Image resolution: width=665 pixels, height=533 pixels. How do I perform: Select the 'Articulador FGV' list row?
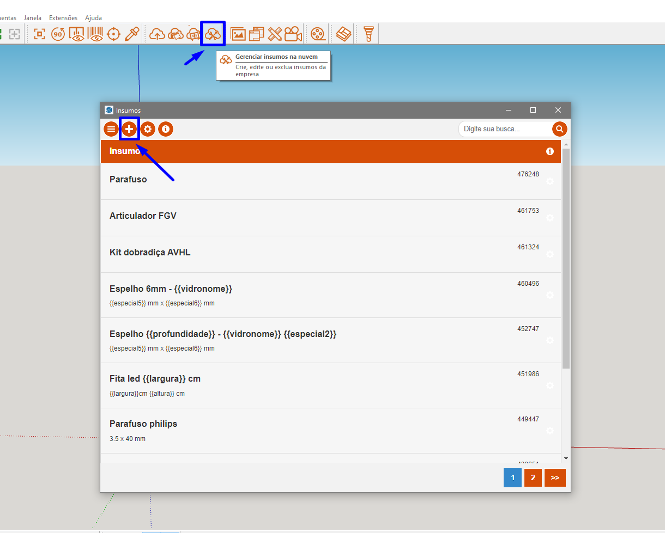pyautogui.click(x=331, y=218)
